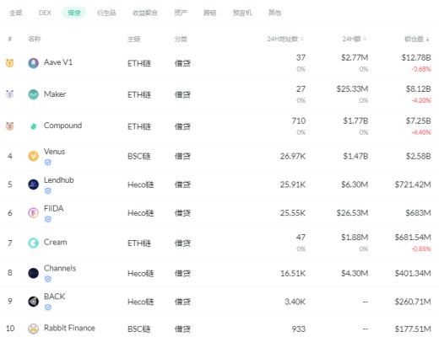Screen dimensions: 439x337
Task: Click the $681.54M value in Cream row
Action: [413, 238]
